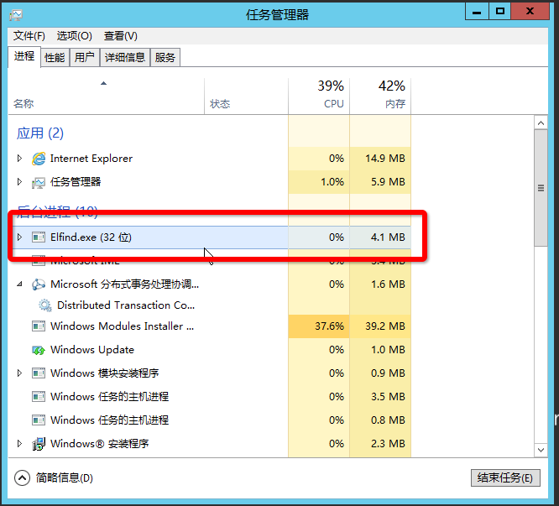The image size is (559, 506).
Task: Click the Windows Update icon
Action: point(39,350)
